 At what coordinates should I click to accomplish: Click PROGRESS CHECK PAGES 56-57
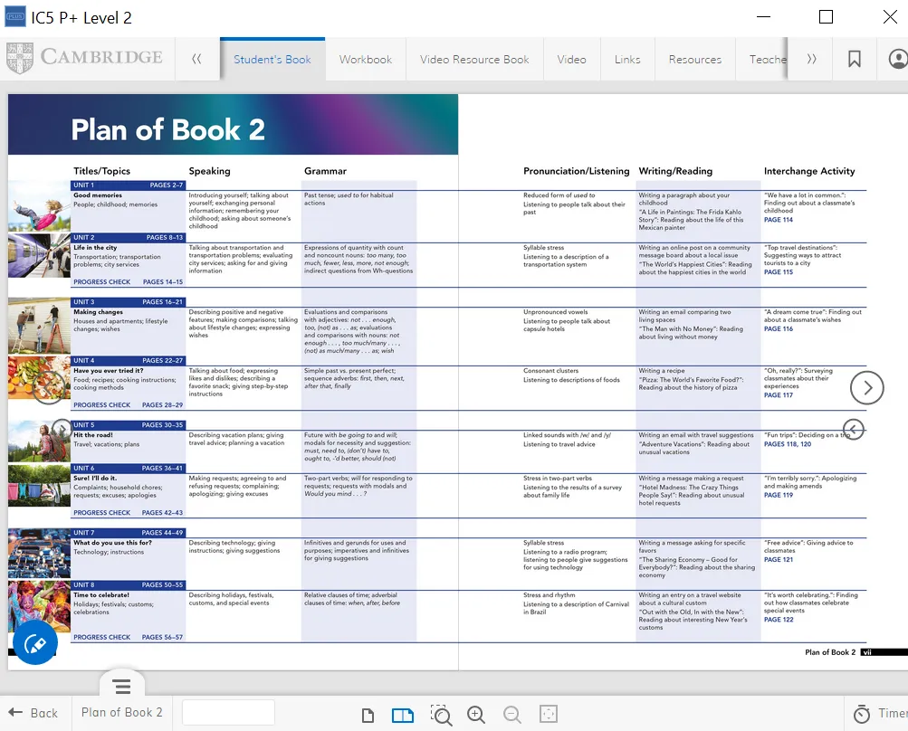pos(128,637)
